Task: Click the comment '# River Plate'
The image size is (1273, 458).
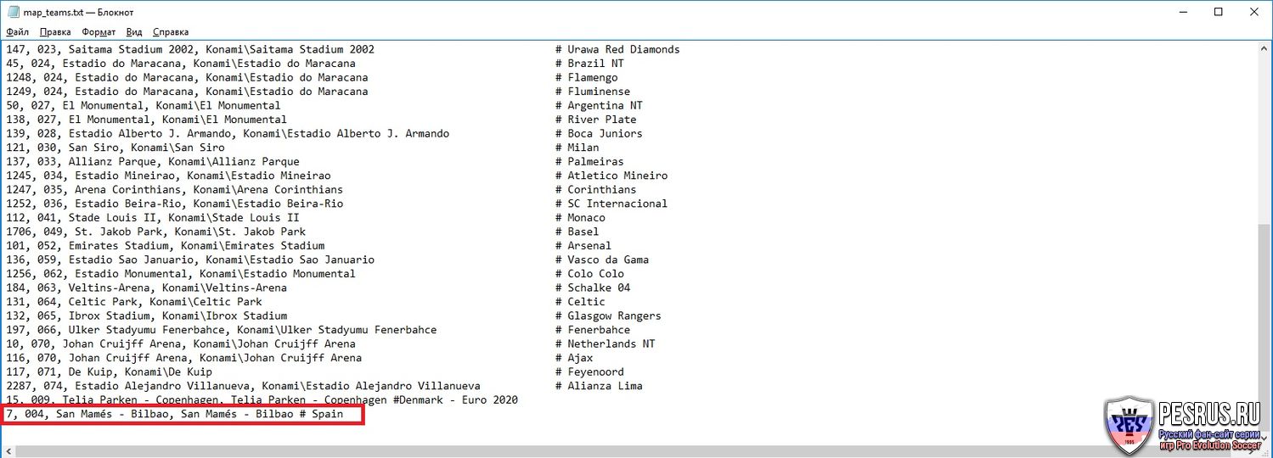Action: click(596, 120)
